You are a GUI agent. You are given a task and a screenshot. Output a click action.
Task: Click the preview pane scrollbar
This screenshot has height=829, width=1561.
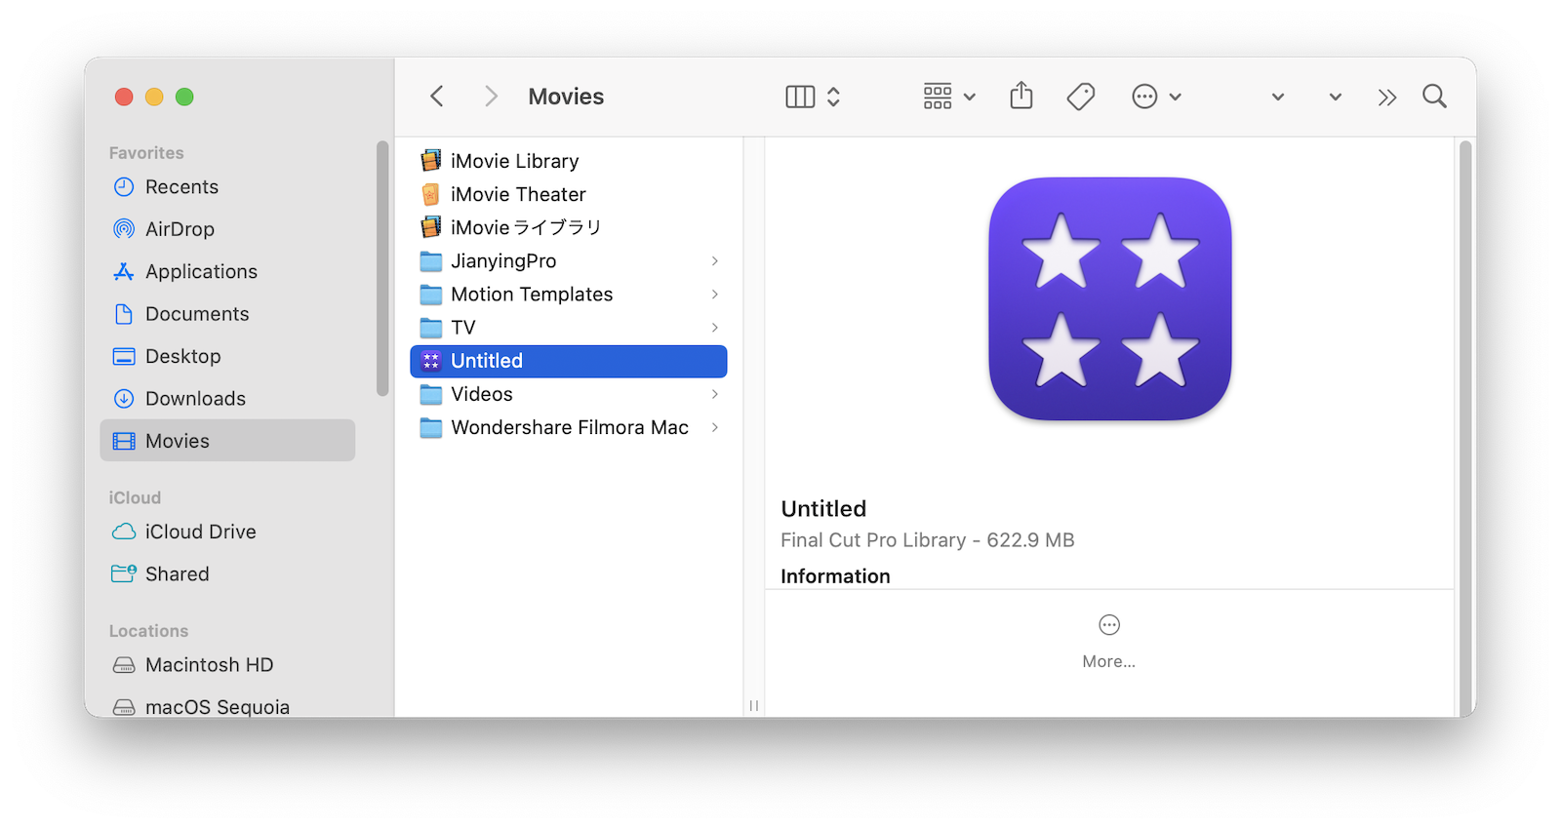[x=1464, y=429]
